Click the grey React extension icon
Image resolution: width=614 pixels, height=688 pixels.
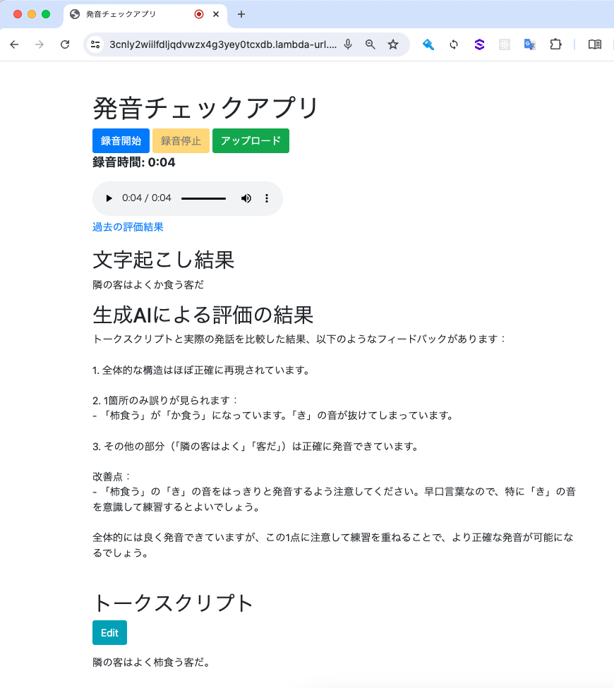(x=505, y=44)
